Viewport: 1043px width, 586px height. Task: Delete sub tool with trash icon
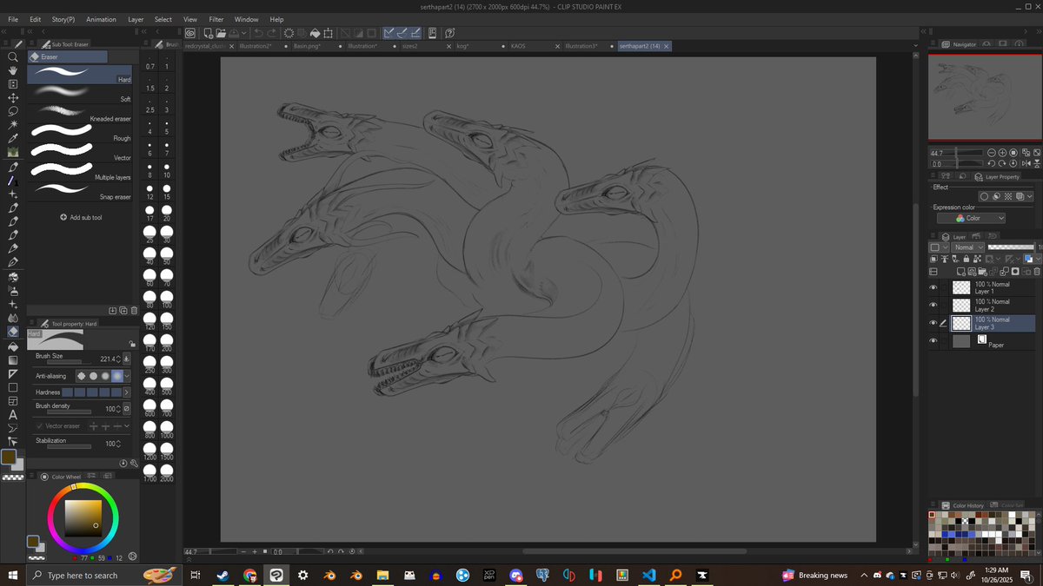tap(134, 310)
